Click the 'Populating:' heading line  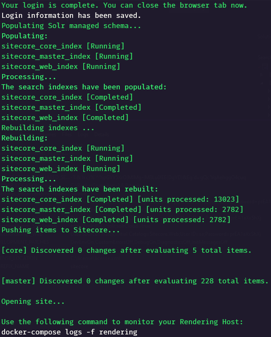[25, 36]
